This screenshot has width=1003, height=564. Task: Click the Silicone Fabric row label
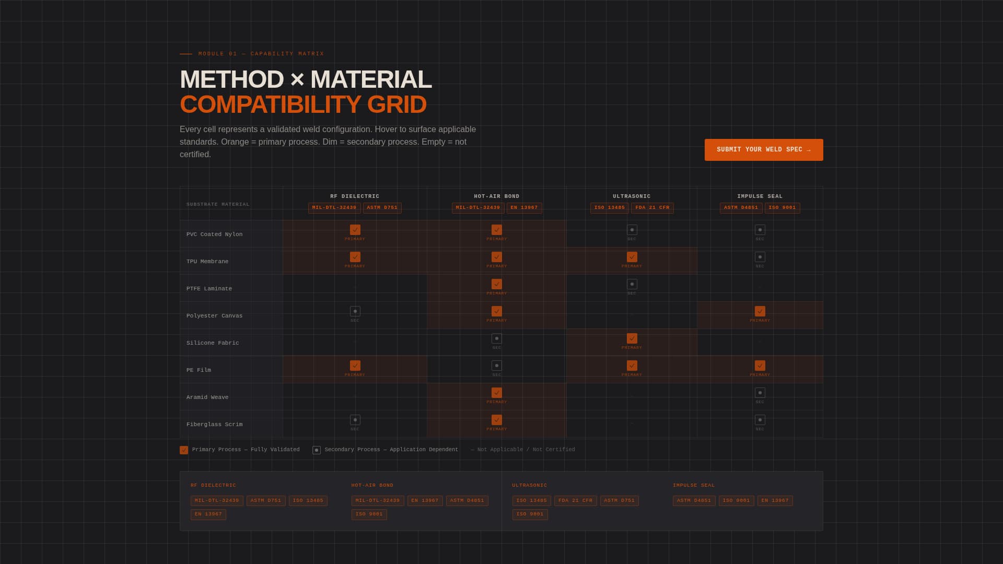[213, 343]
